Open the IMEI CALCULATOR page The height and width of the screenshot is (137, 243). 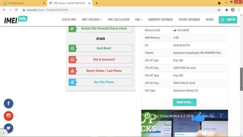[118, 19]
